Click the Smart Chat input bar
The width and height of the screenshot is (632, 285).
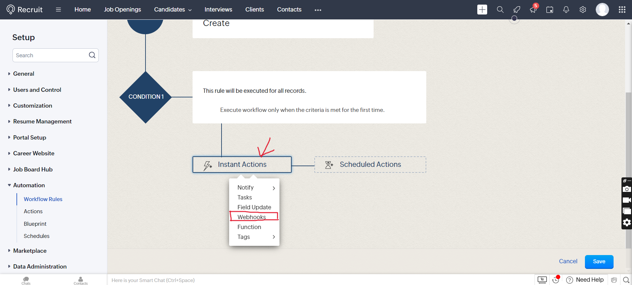coord(321,280)
